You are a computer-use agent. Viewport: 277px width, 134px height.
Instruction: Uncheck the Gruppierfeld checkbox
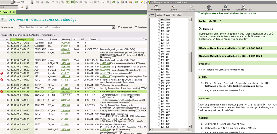pyautogui.click(x=119, y=27)
